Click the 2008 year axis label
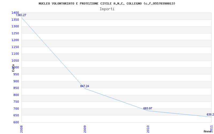 [x=22, y=129]
